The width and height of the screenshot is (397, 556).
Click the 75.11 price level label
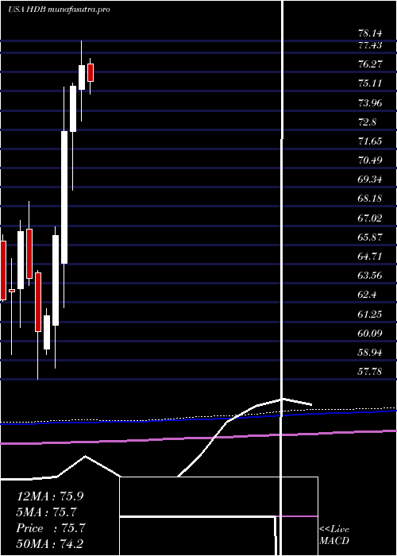click(370, 83)
